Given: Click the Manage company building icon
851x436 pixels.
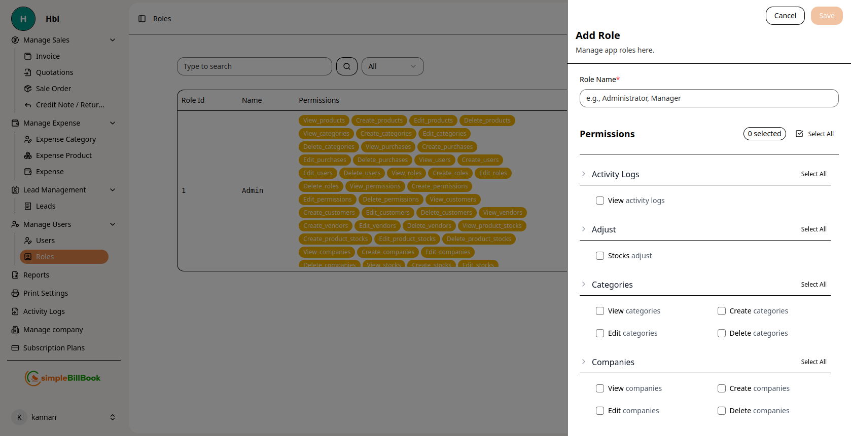Looking at the screenshot, I should click(15, 330).
